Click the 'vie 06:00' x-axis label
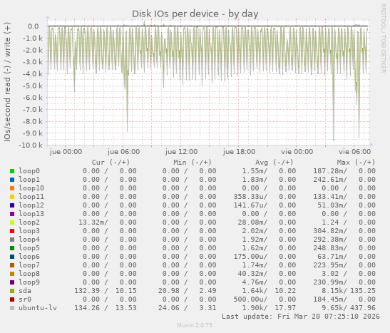Image resolution: width=390 pixels, height=333 pixels. pos(354,152)
